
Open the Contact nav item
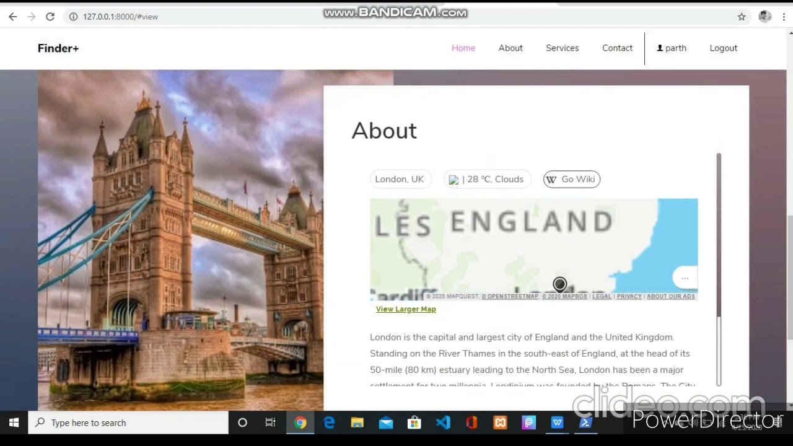click(x=617, y=48)
